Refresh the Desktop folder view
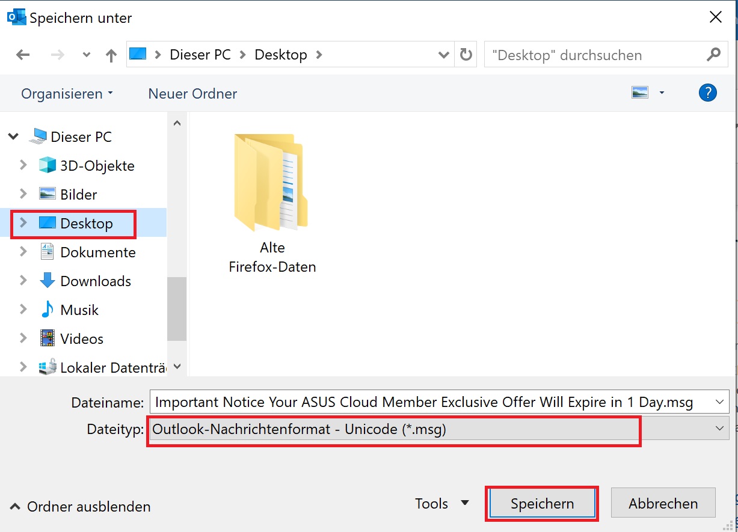 pyautogui.click(x=466, y=55)
